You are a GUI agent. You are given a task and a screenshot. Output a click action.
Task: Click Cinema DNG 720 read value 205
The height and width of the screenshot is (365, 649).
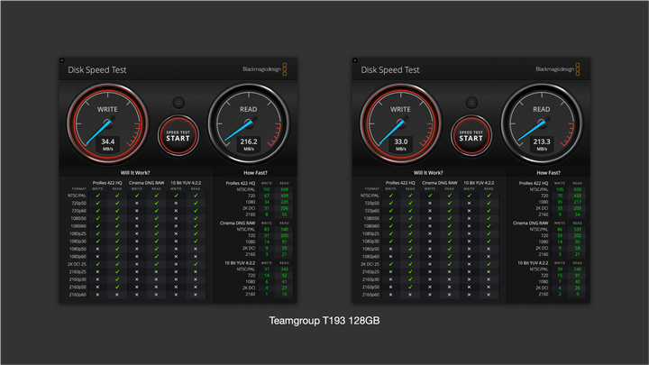coord(284,235)
